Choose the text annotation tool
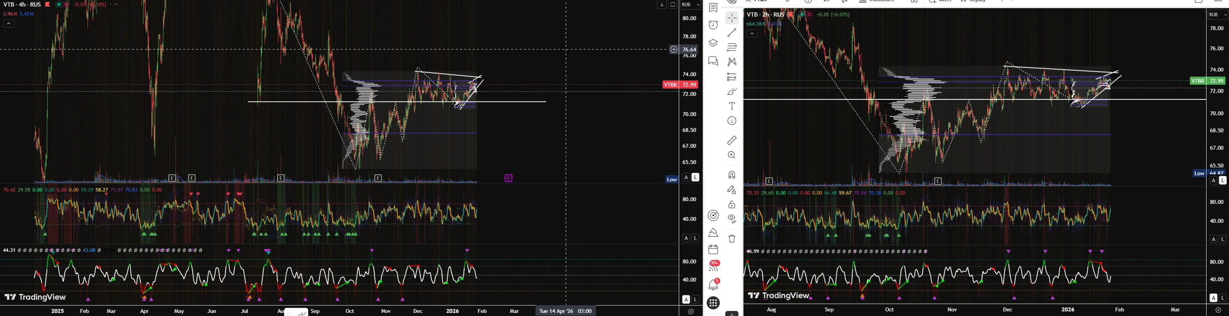This screenshot has height=316, width=1229. (731, 106)
